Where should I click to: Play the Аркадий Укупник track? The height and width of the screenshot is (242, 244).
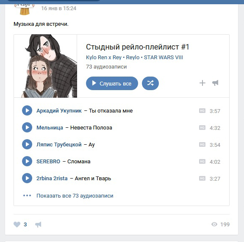pos(27,110)
